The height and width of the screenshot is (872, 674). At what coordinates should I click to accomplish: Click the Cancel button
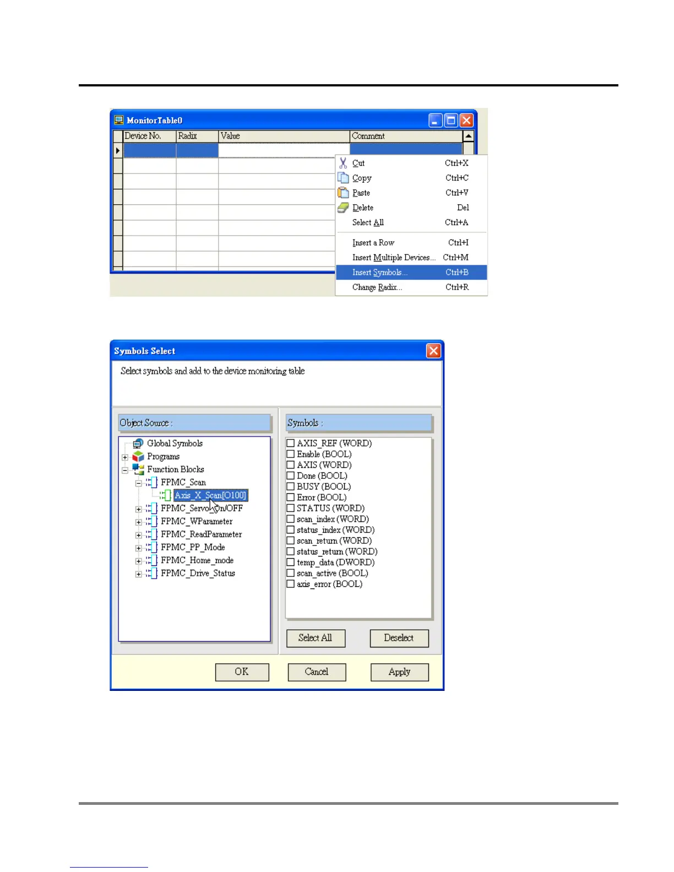(x=317, y=672)
